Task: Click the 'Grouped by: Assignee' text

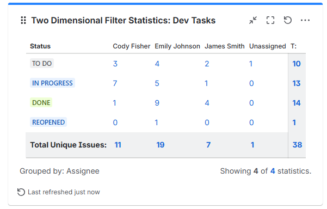Action: (59, 171)
